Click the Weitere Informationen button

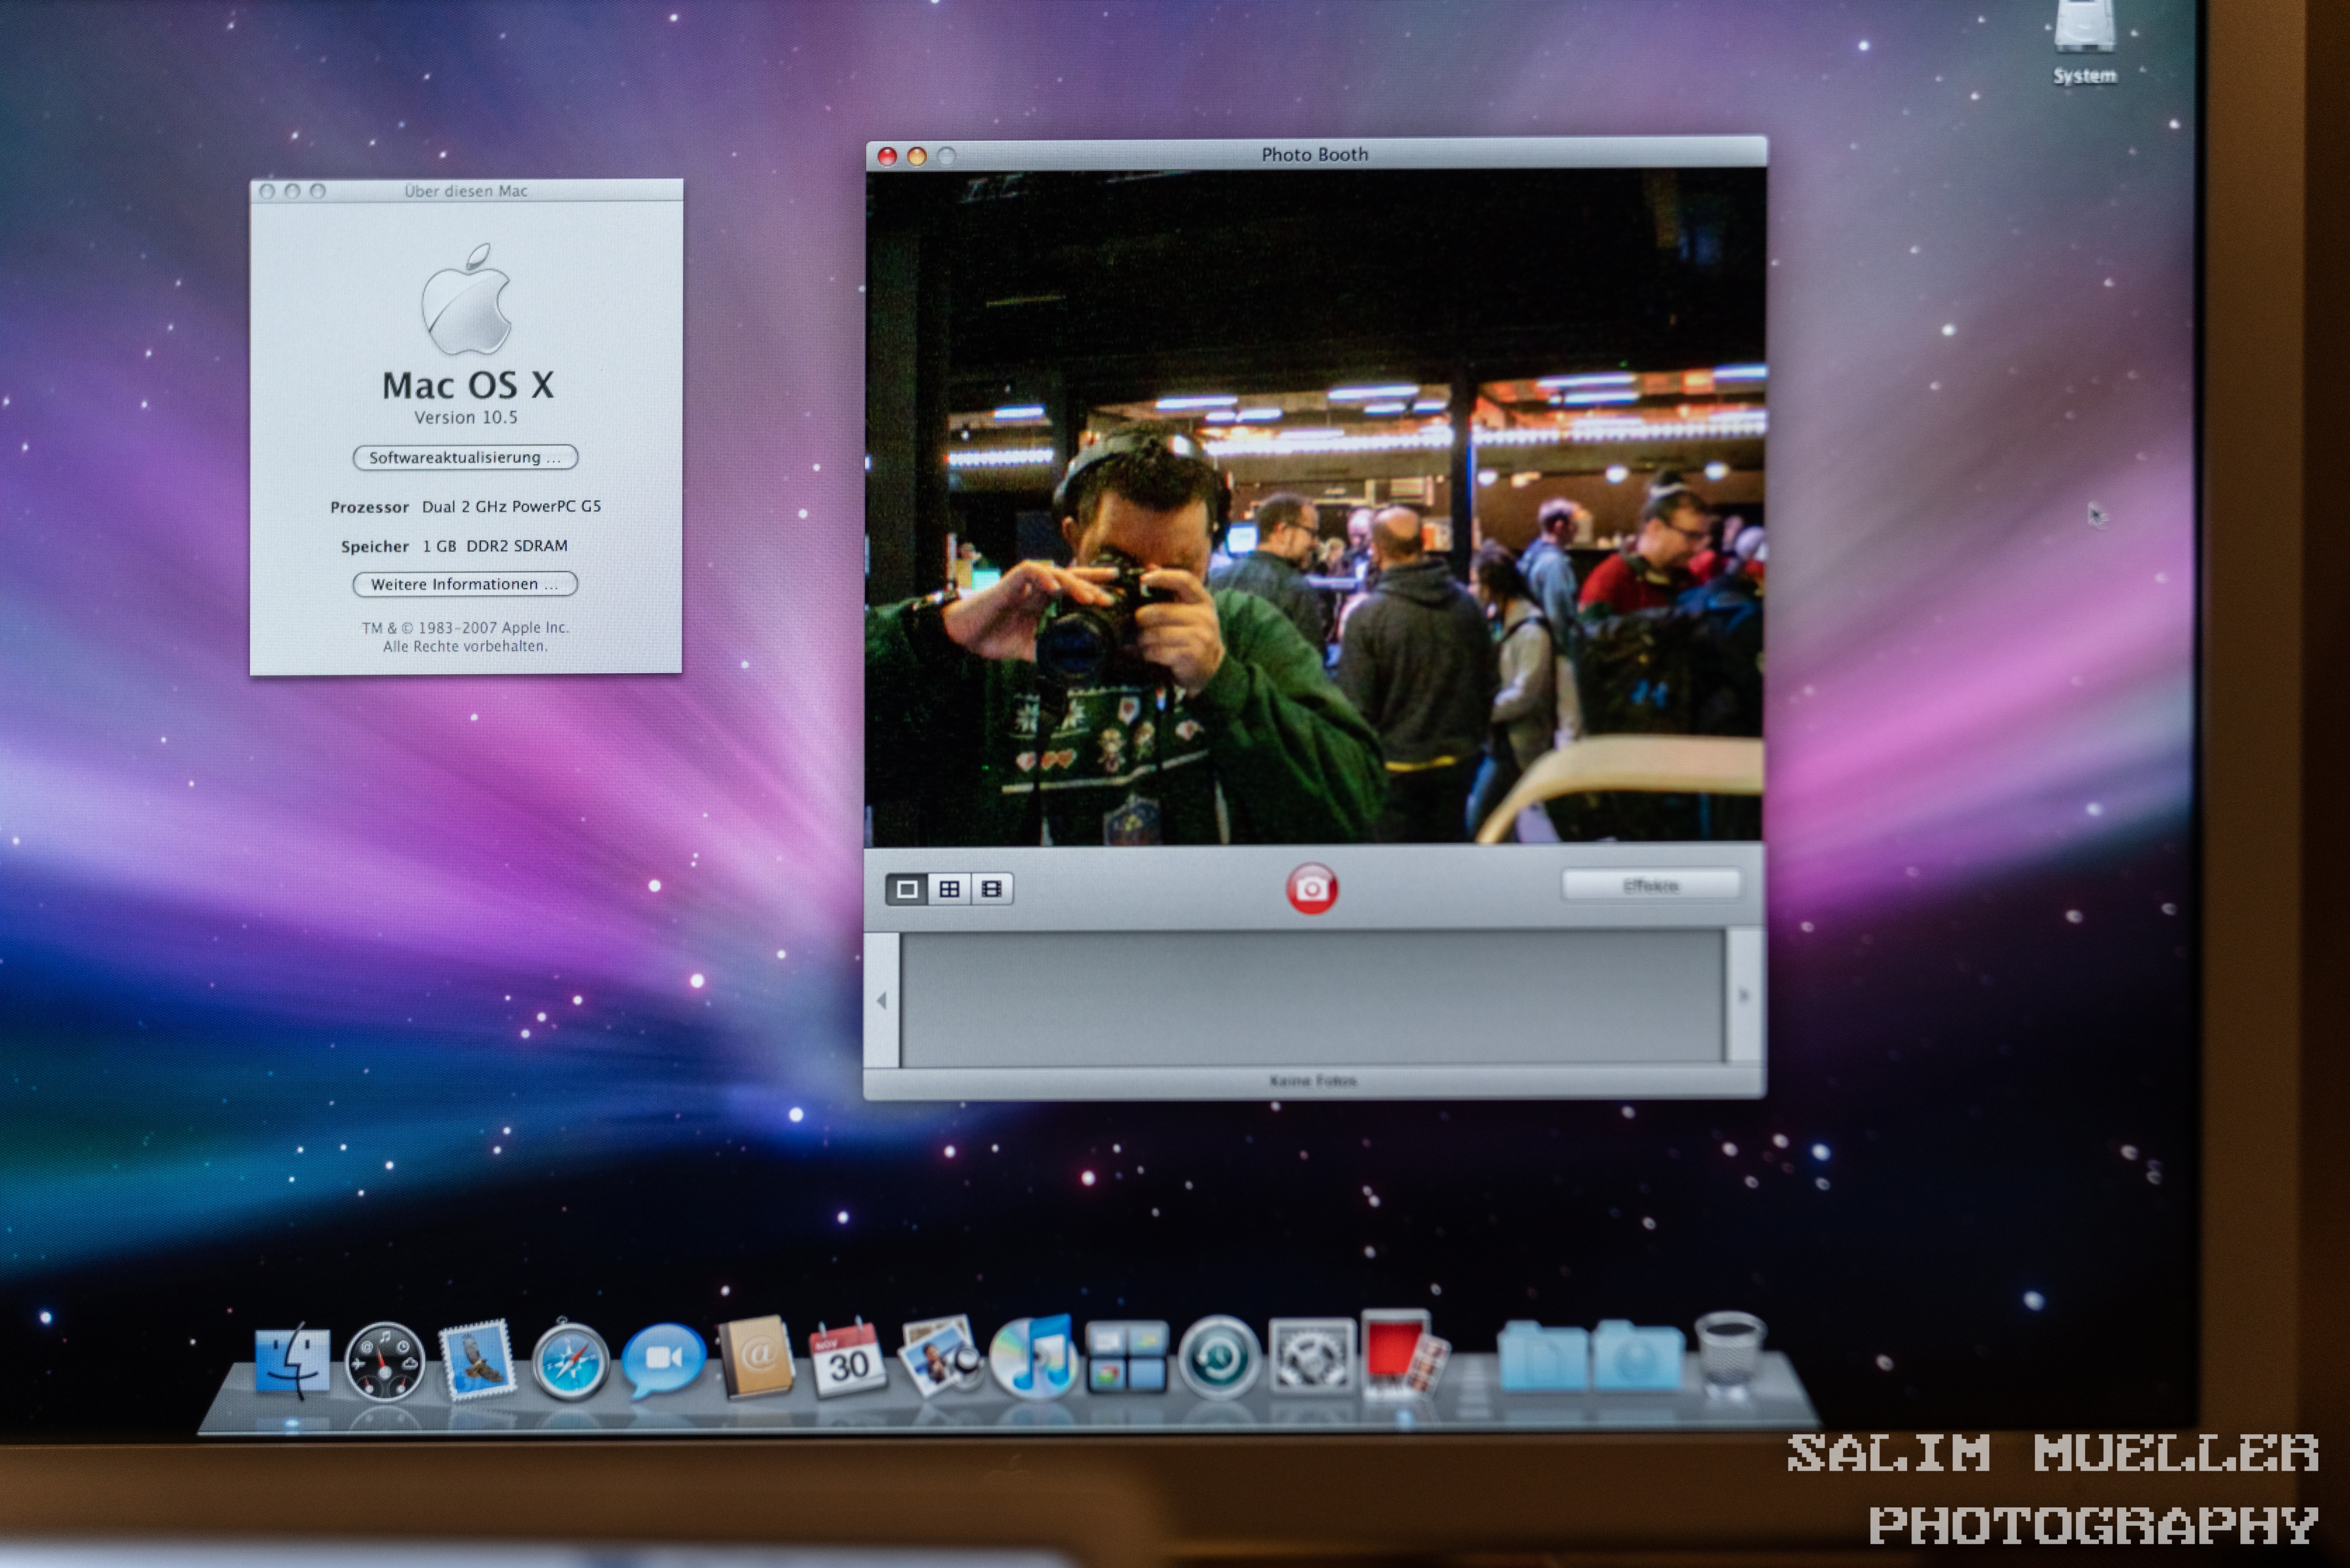(x=465, y=584)
